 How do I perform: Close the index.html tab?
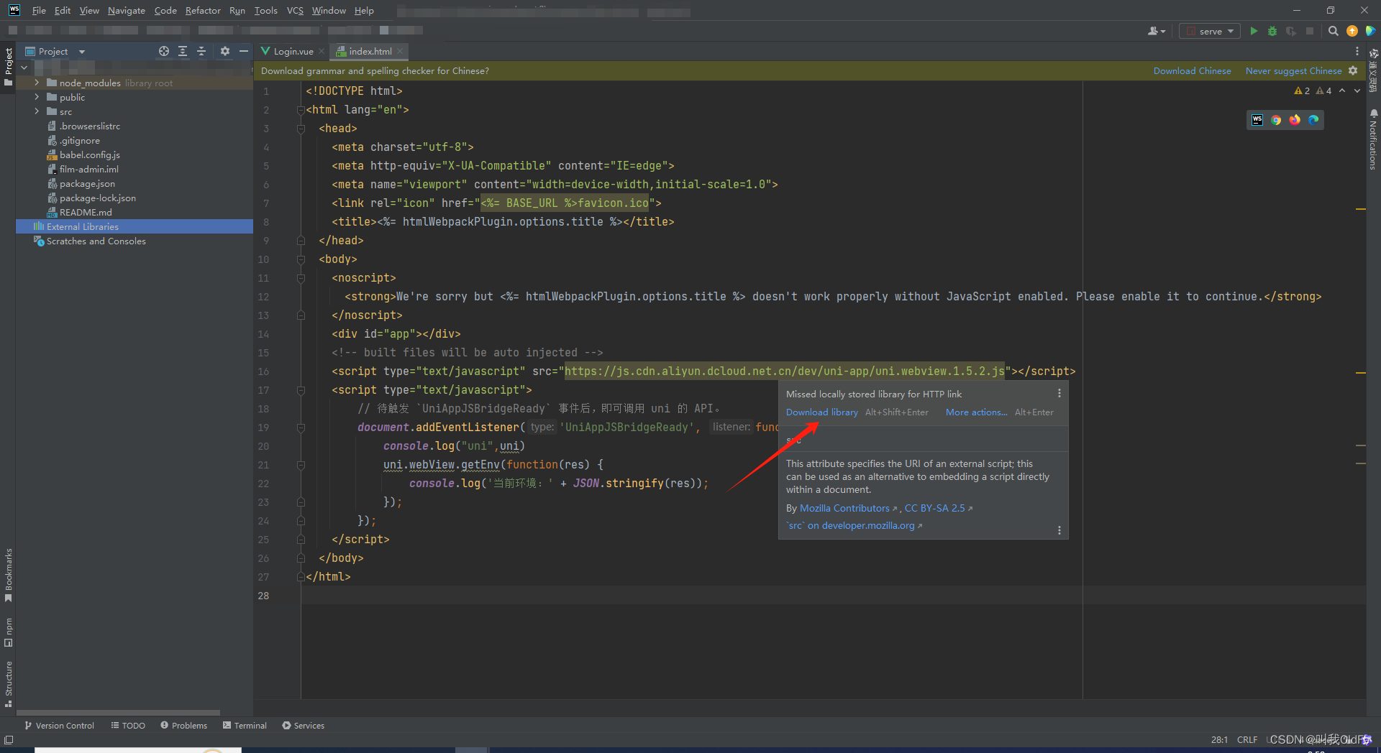400,51
